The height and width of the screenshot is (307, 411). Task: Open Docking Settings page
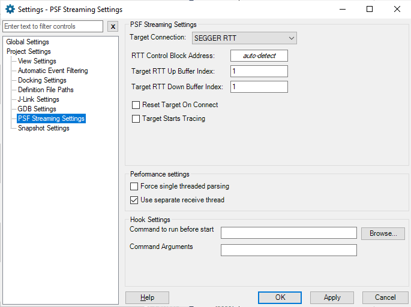click(x=42, y=80)
